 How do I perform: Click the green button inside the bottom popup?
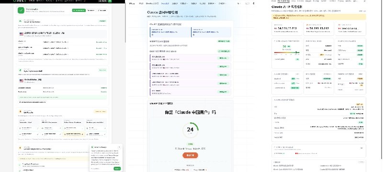pyautogui.click(x=117, y=169)
